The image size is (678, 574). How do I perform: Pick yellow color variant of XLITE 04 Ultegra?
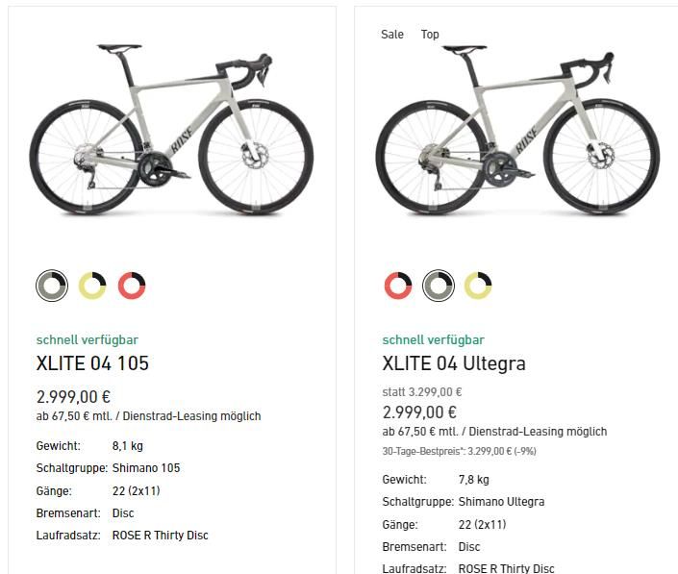point(478,286)
